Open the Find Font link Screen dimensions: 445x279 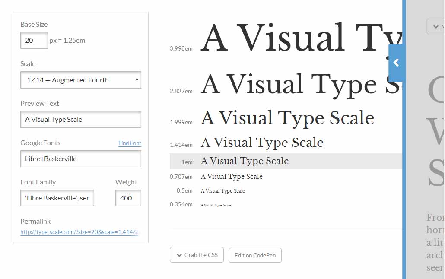tap(130, 143)
